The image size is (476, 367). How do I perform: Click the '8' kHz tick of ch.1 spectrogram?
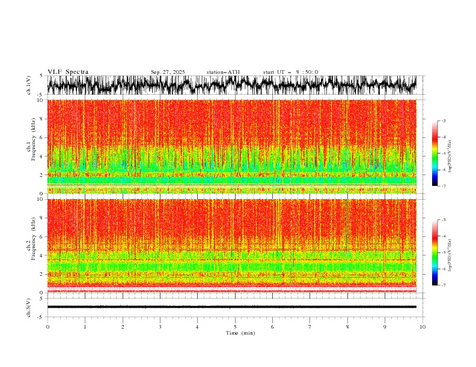pos(42,119)
